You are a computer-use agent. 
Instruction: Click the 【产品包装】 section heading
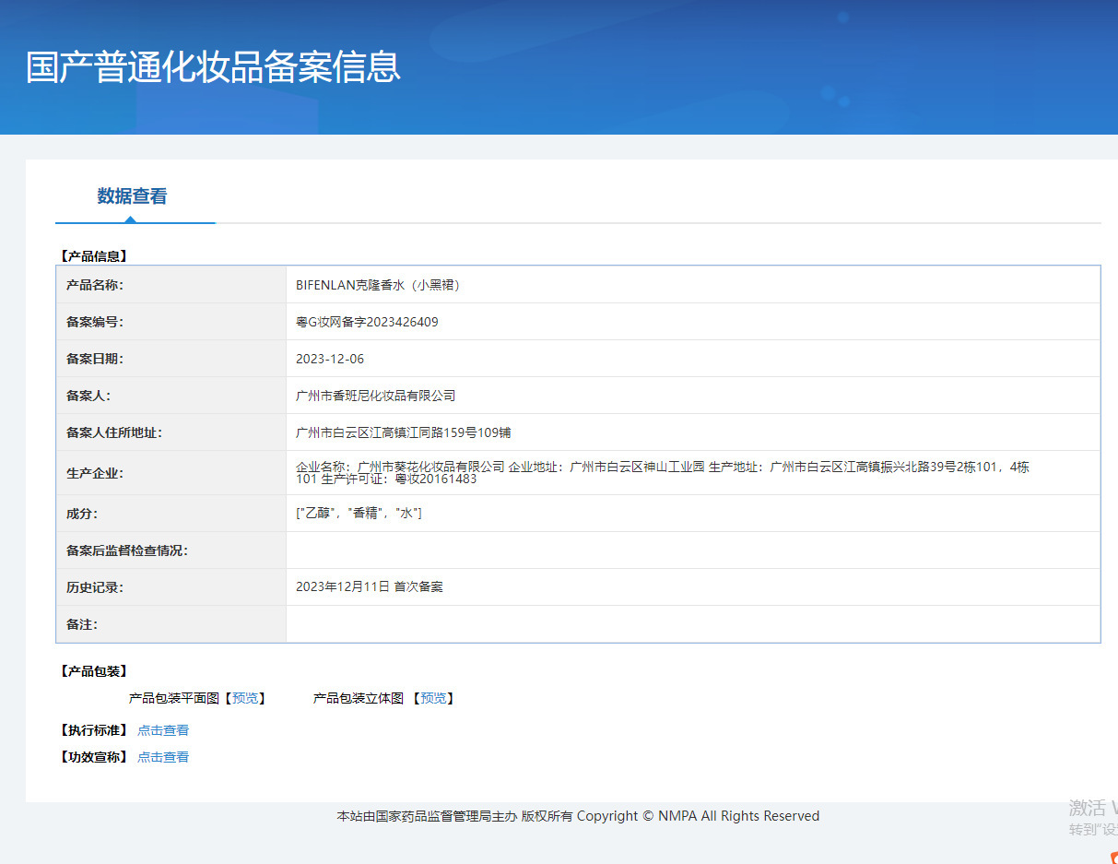[x=93, y=671]
